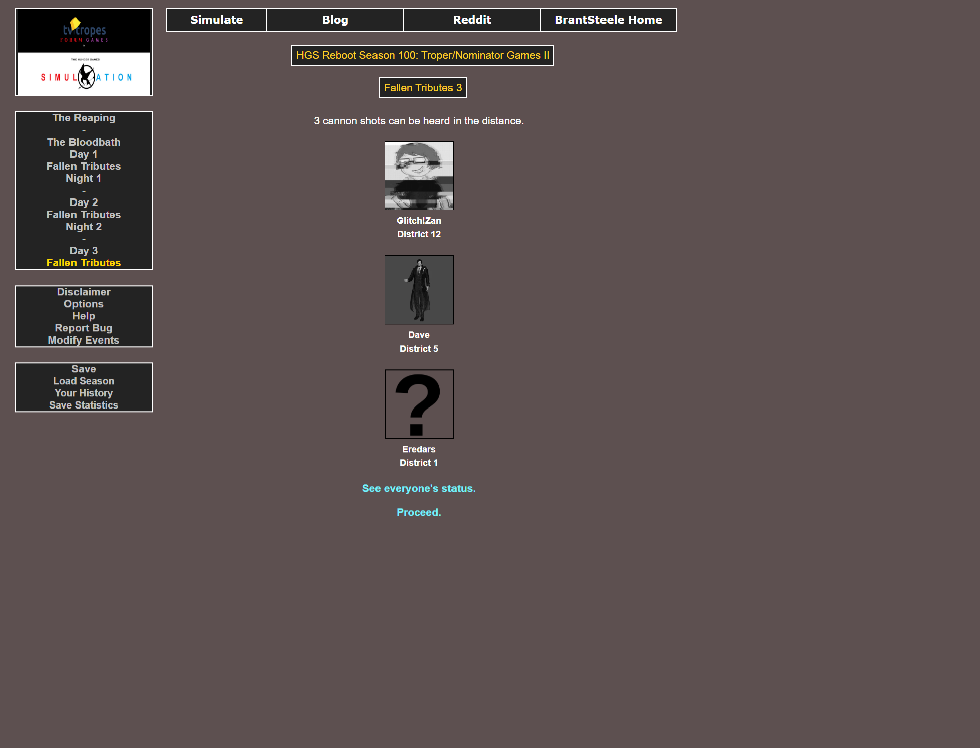Open Save Statistics link
Image resolution: width=980 pixels, height=748 pixels.
[84, 405]
